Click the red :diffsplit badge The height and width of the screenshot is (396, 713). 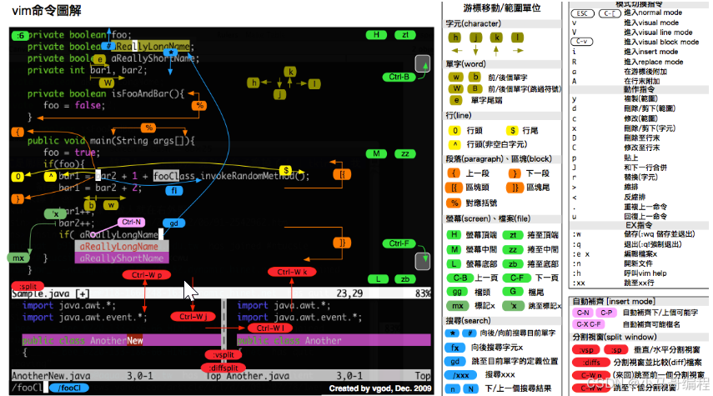pyautogui.click(x=223, y=368)
